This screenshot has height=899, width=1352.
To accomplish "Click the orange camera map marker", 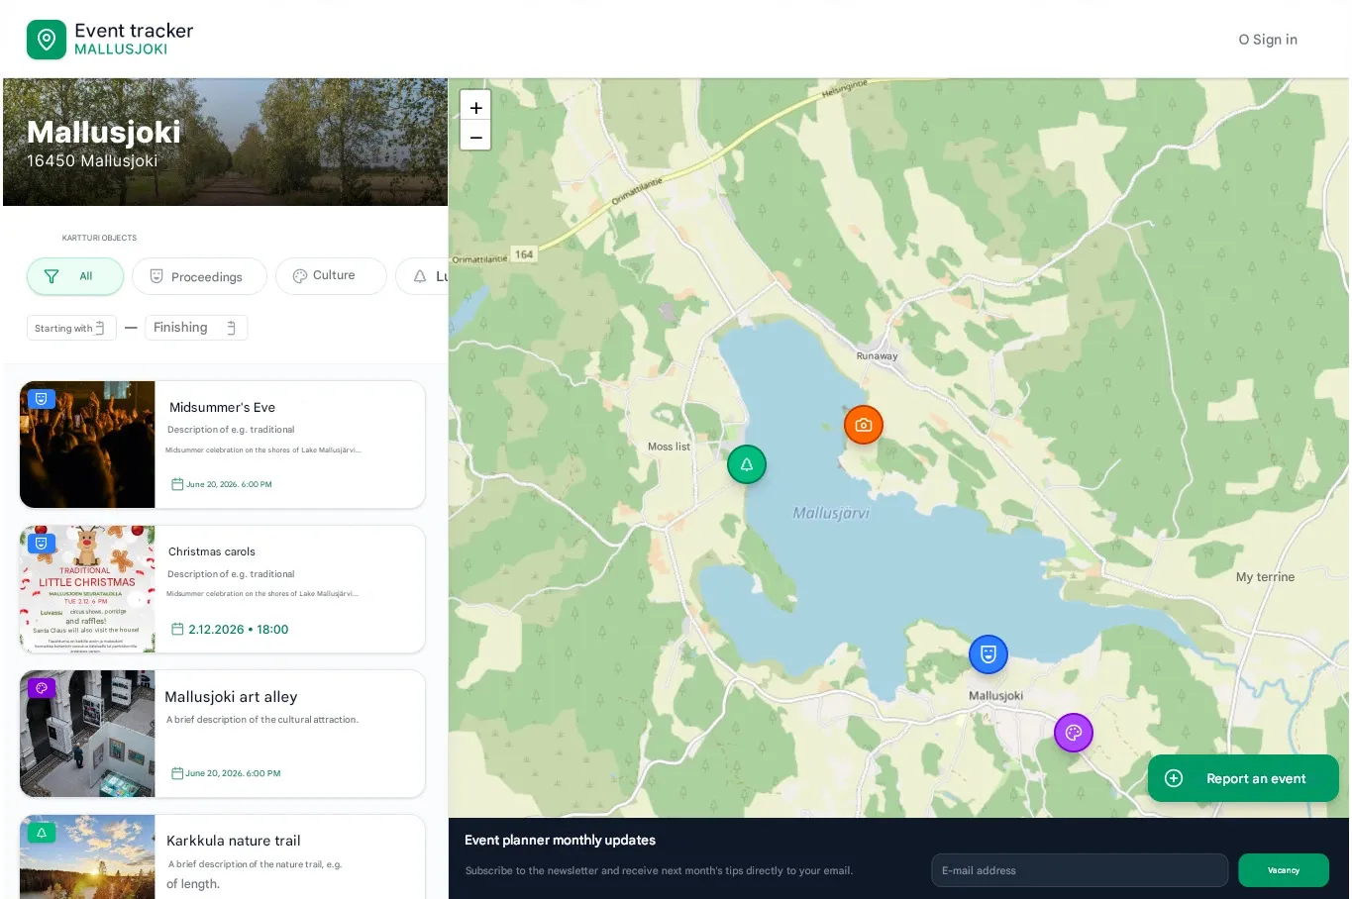I will 863,425.
